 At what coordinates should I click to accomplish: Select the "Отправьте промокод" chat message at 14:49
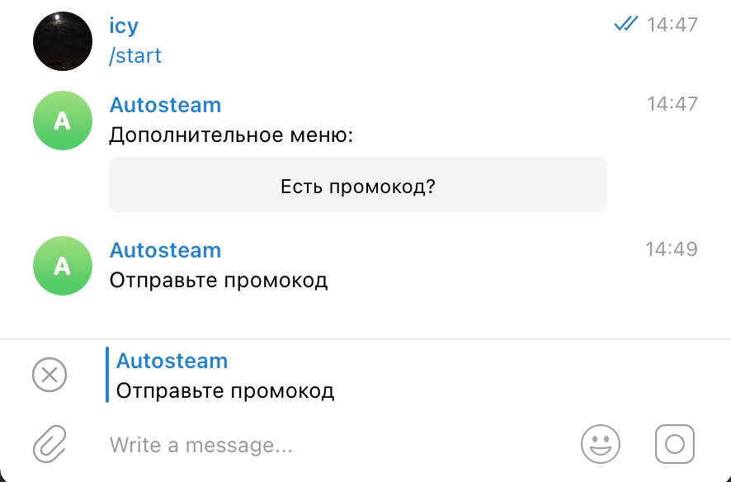click(219, 280)
